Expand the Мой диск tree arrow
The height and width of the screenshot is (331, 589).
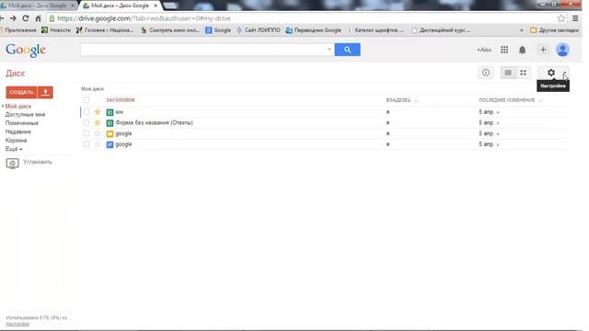point(3,107)
